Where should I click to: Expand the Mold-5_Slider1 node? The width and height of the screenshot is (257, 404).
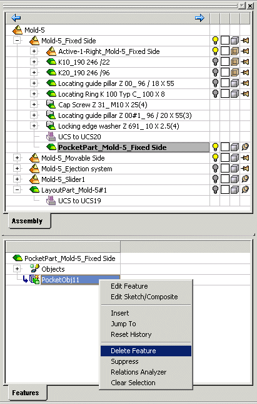[x=18, y=179]
